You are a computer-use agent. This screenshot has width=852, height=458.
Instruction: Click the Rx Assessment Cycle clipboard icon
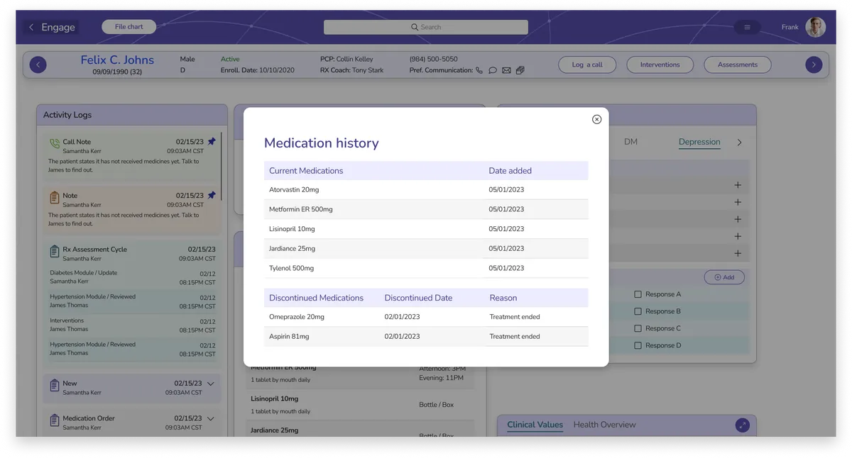click(x=55, y=252)
